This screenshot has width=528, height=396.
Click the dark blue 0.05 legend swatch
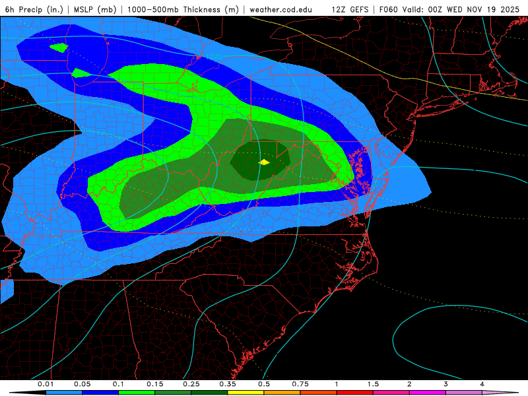[100, 393]
